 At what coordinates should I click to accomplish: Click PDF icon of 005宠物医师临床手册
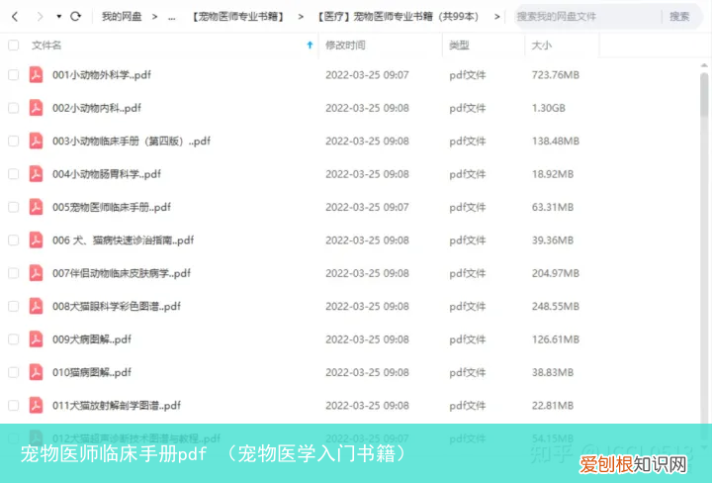pos(36,207)
